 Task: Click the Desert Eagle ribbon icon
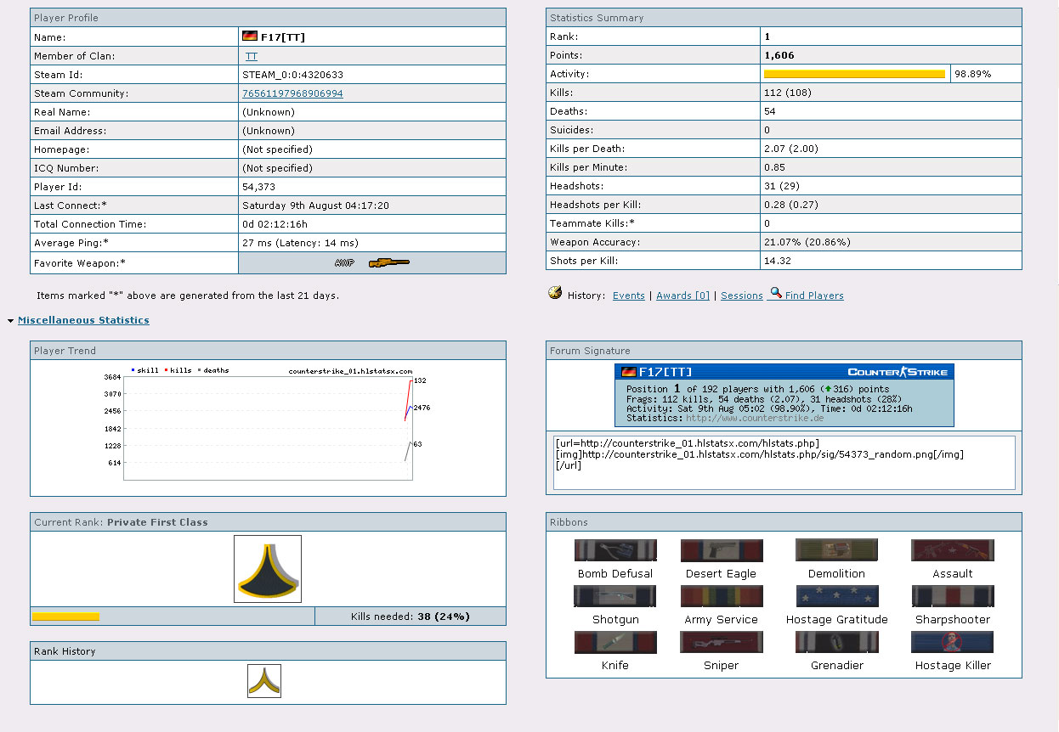pyautogui.click(x=721, y=550)
